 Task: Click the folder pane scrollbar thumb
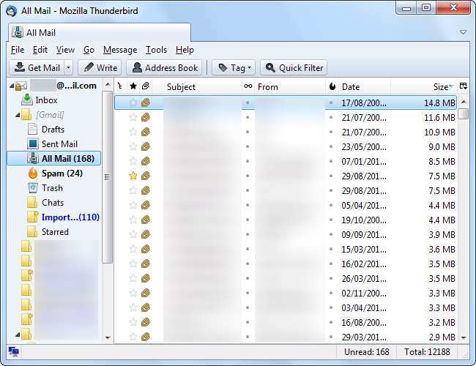point(108,176)
